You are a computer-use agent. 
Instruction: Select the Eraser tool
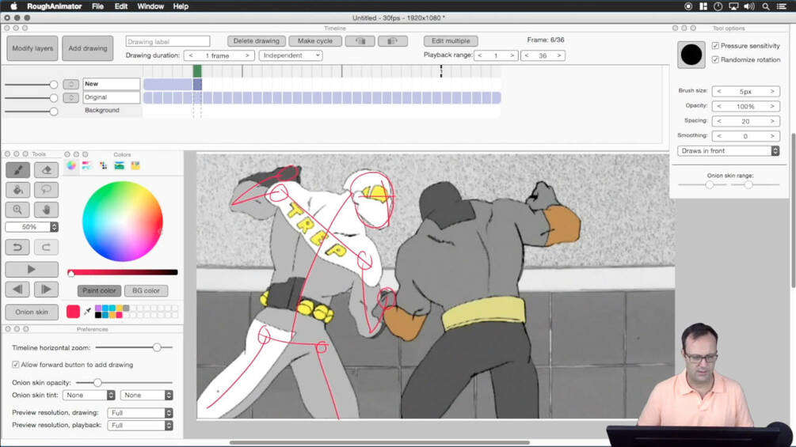tap(46, 170)
